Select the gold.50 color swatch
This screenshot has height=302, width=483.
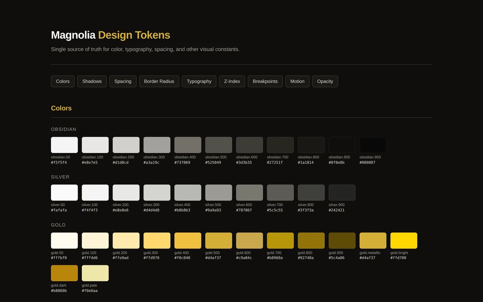[64, 241]
